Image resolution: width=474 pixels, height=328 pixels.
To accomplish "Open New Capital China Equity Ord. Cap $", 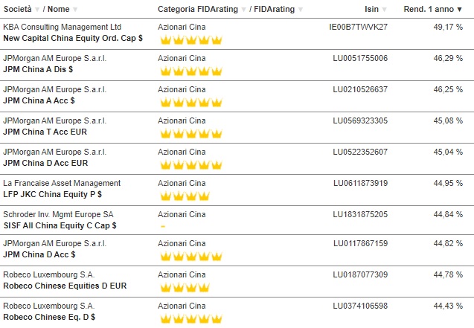I will coord(73,39).
